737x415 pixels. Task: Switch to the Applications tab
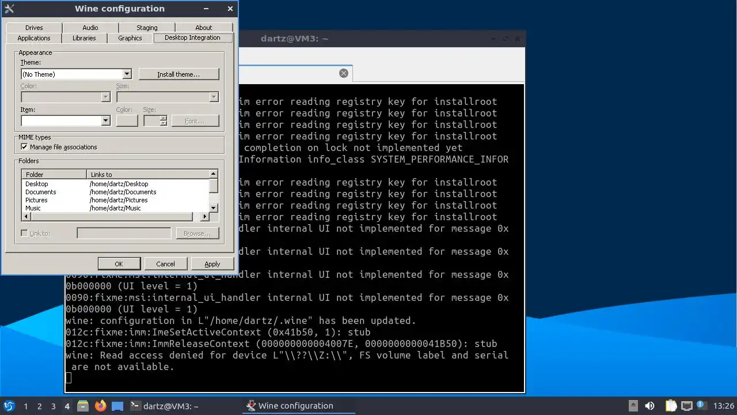click(x=34, y=38)
